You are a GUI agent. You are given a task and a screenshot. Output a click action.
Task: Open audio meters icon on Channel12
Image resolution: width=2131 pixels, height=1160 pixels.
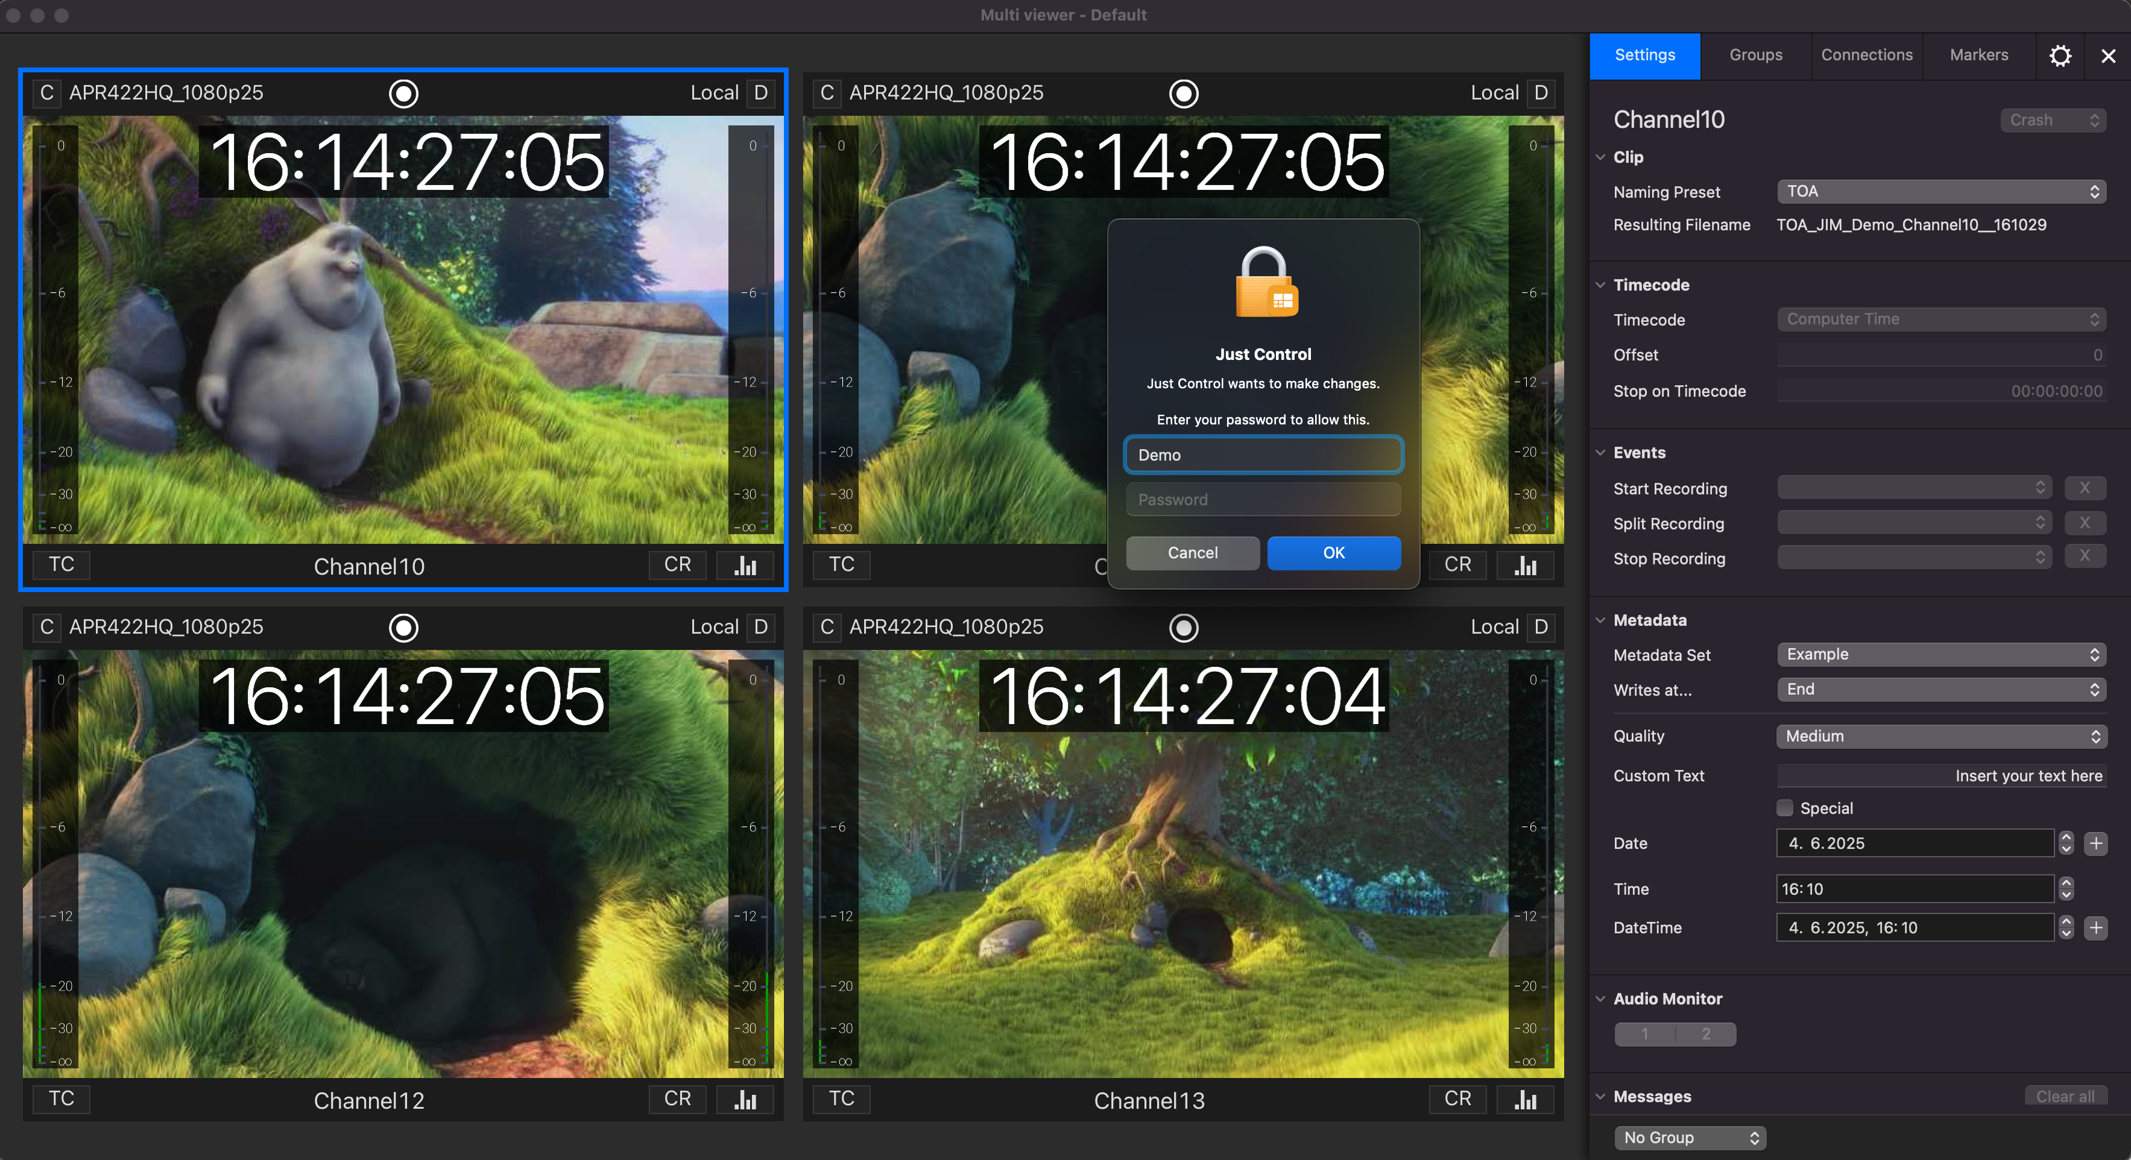coord(745,1100)
